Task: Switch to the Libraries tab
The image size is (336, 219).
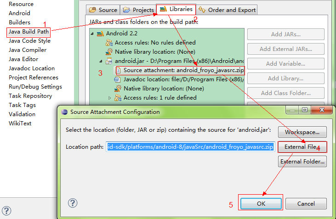Action: pyautogui.click(x=176, y=9)
